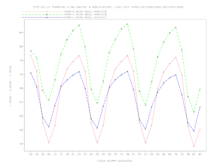The width and height of the screenshot is (218, 168).
Task: Click x-axis forecast hour label 75
Action: coord(182,154)
